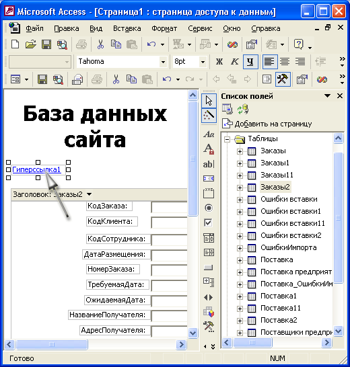This screenshot has height=367, width=350.
Task: Open the Формат menu
Action: point(164,28)
